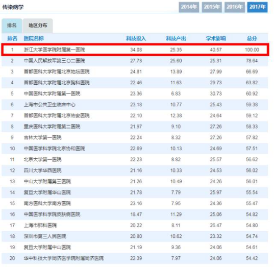
Task: Switch to the 2014年 year button
Action: pyautogui.click(x=189, y=7)
